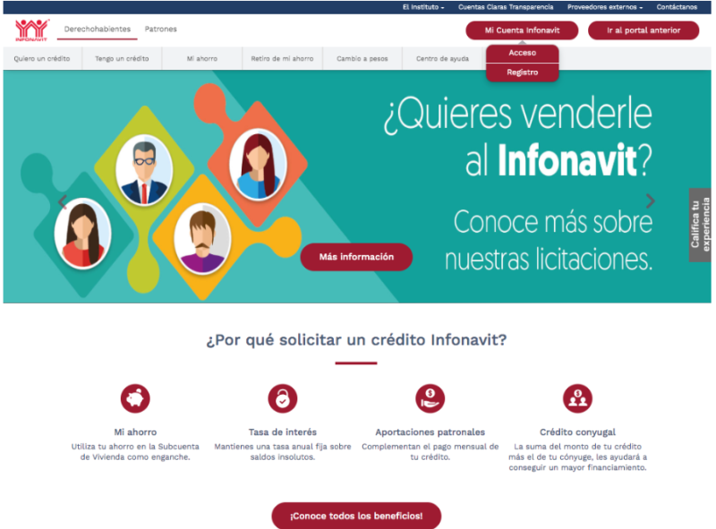Click the red-haired woman avatar
Image resolution: width=716 pixels, height=529 pixels.
pyautogui.click(x=258, y=165)
